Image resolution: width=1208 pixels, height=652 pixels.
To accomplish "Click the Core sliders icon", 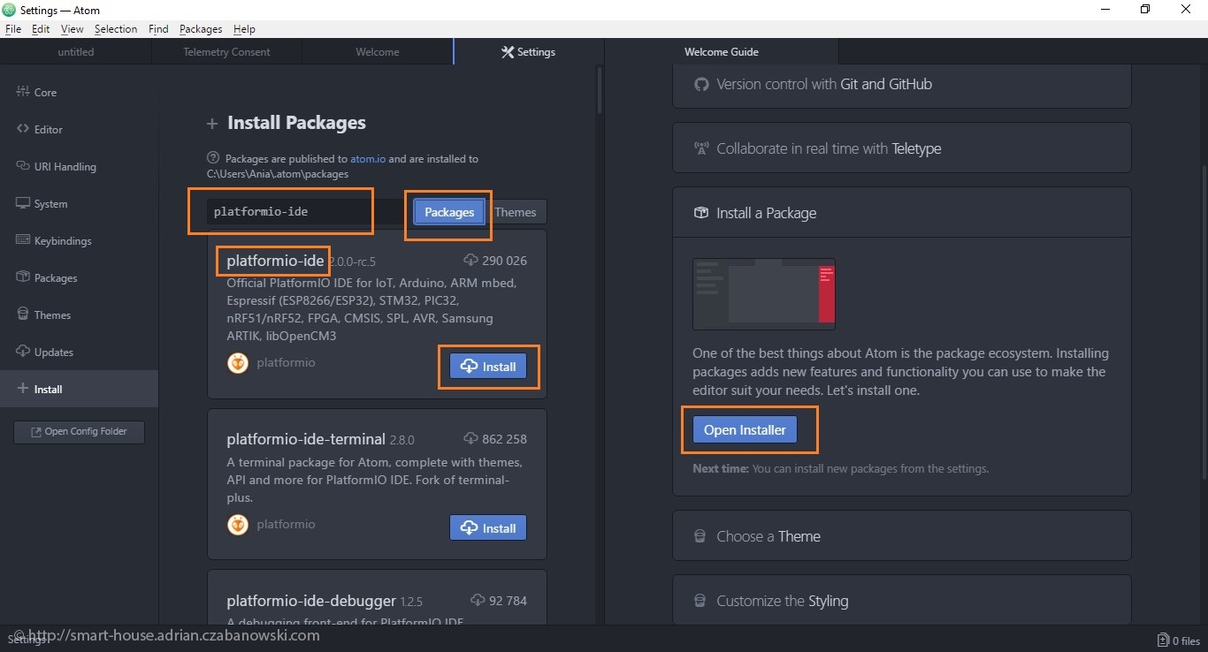I will [x=23, y=91].
